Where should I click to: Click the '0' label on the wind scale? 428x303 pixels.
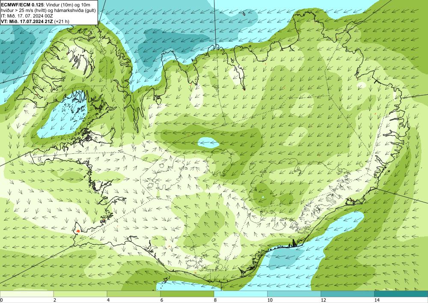[2, 300]
